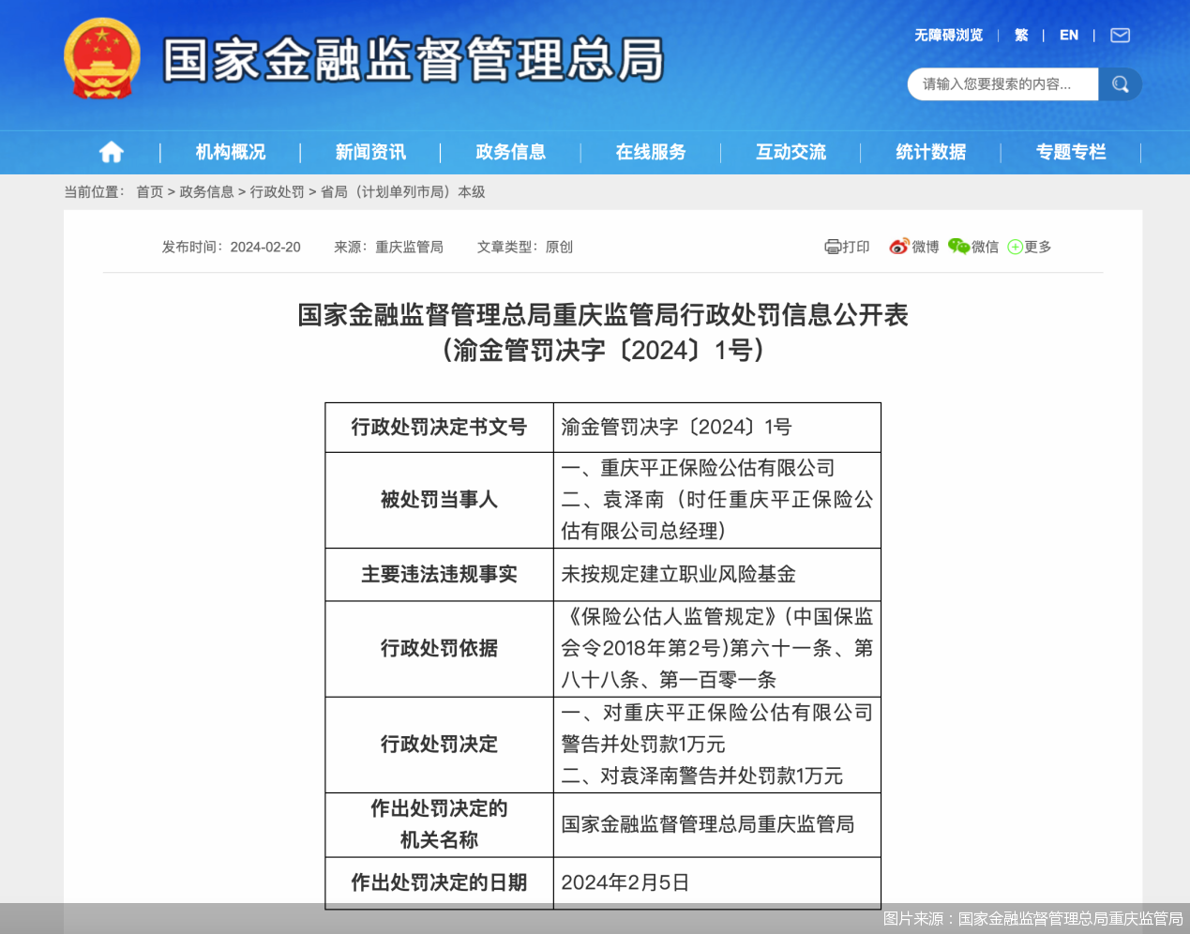Open the 专题专栏 menu
1190x934 pixels.
1071,152
